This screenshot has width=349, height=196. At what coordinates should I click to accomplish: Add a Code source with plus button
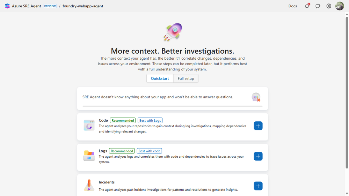point(258,126)
